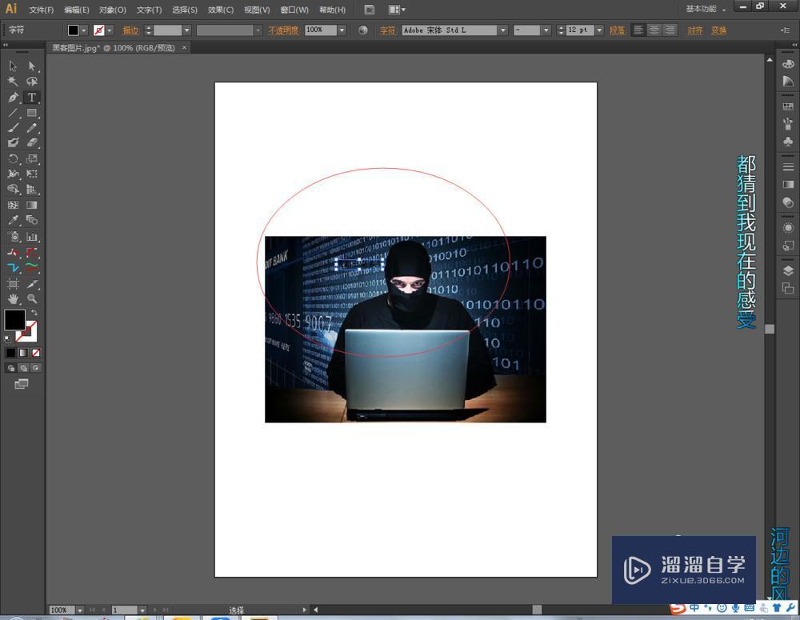The image size is (800, 620).
Task: Open font style dropdown
Action: [547, 30]
